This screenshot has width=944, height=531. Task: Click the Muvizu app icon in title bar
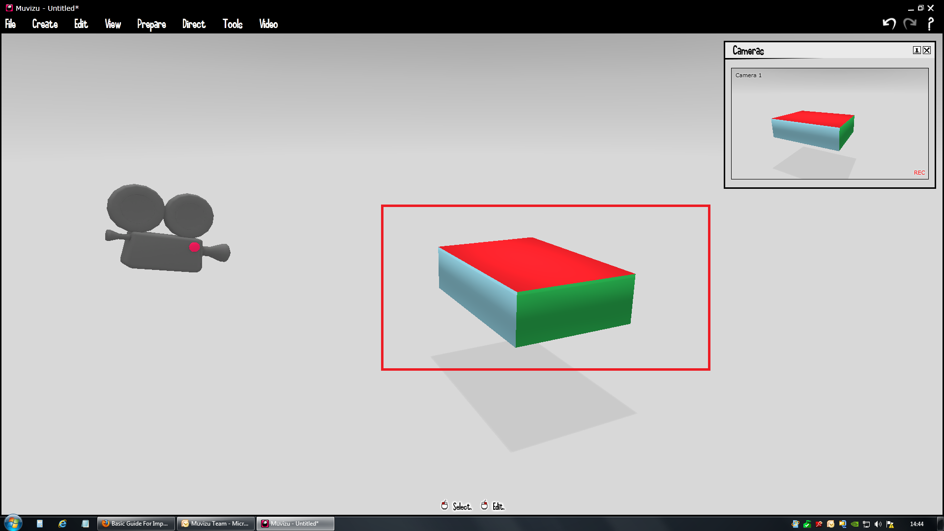click(9, 8)
